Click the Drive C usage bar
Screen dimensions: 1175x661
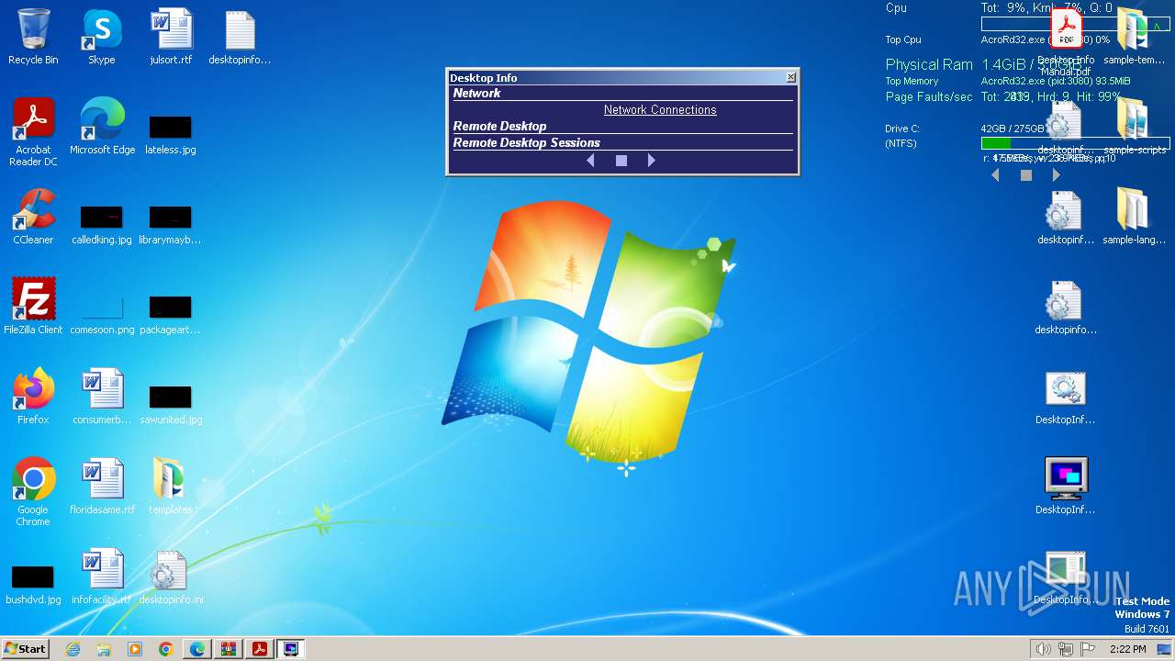1075,143
